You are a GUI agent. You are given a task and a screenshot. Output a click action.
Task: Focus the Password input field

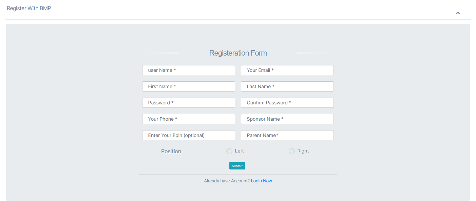(x=188, y=103)
